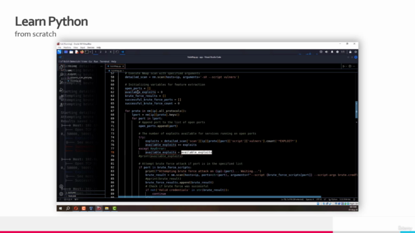The image size is (415, 233).
Task: Switch to workspace 1 in Kali panel
Action: (x=95, y=52)
